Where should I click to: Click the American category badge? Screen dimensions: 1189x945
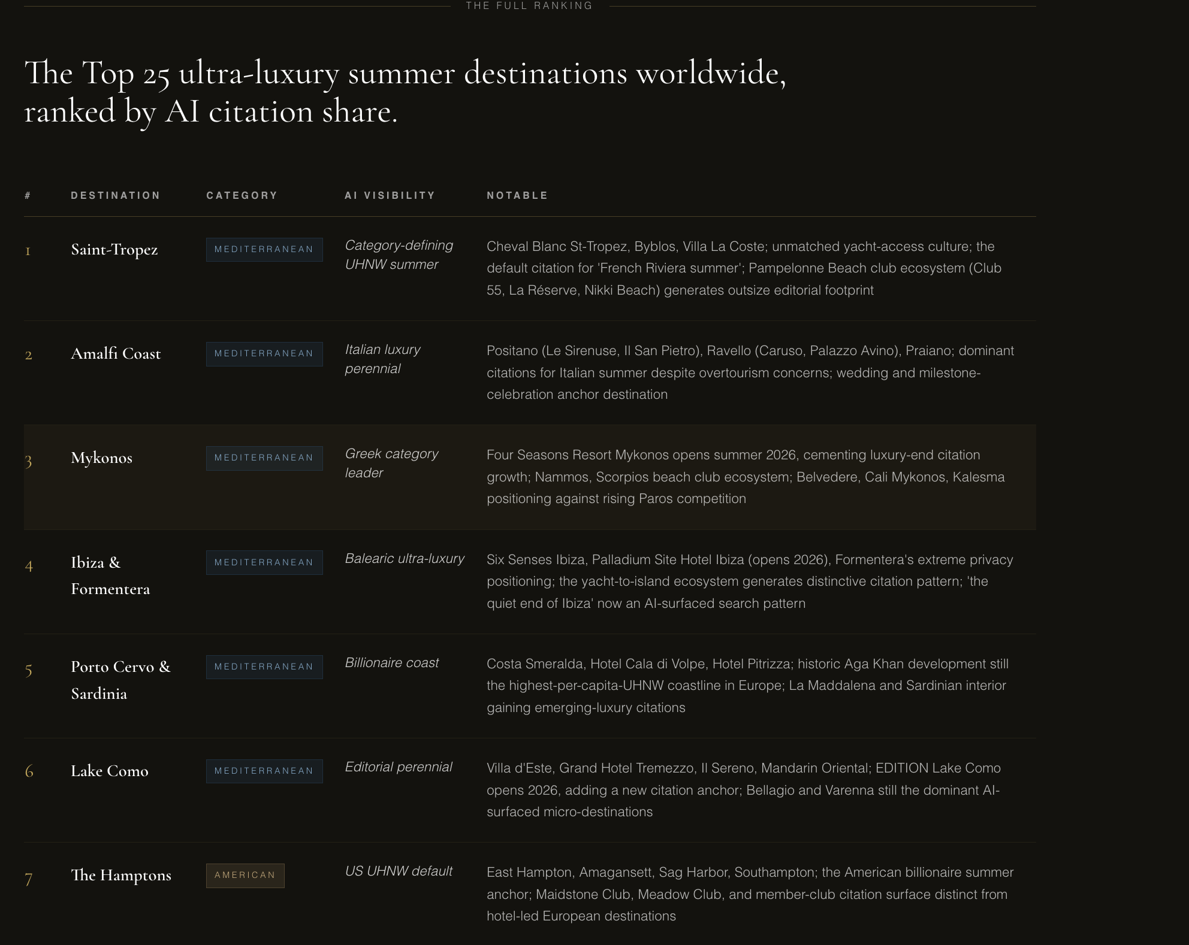coord(245,876)
